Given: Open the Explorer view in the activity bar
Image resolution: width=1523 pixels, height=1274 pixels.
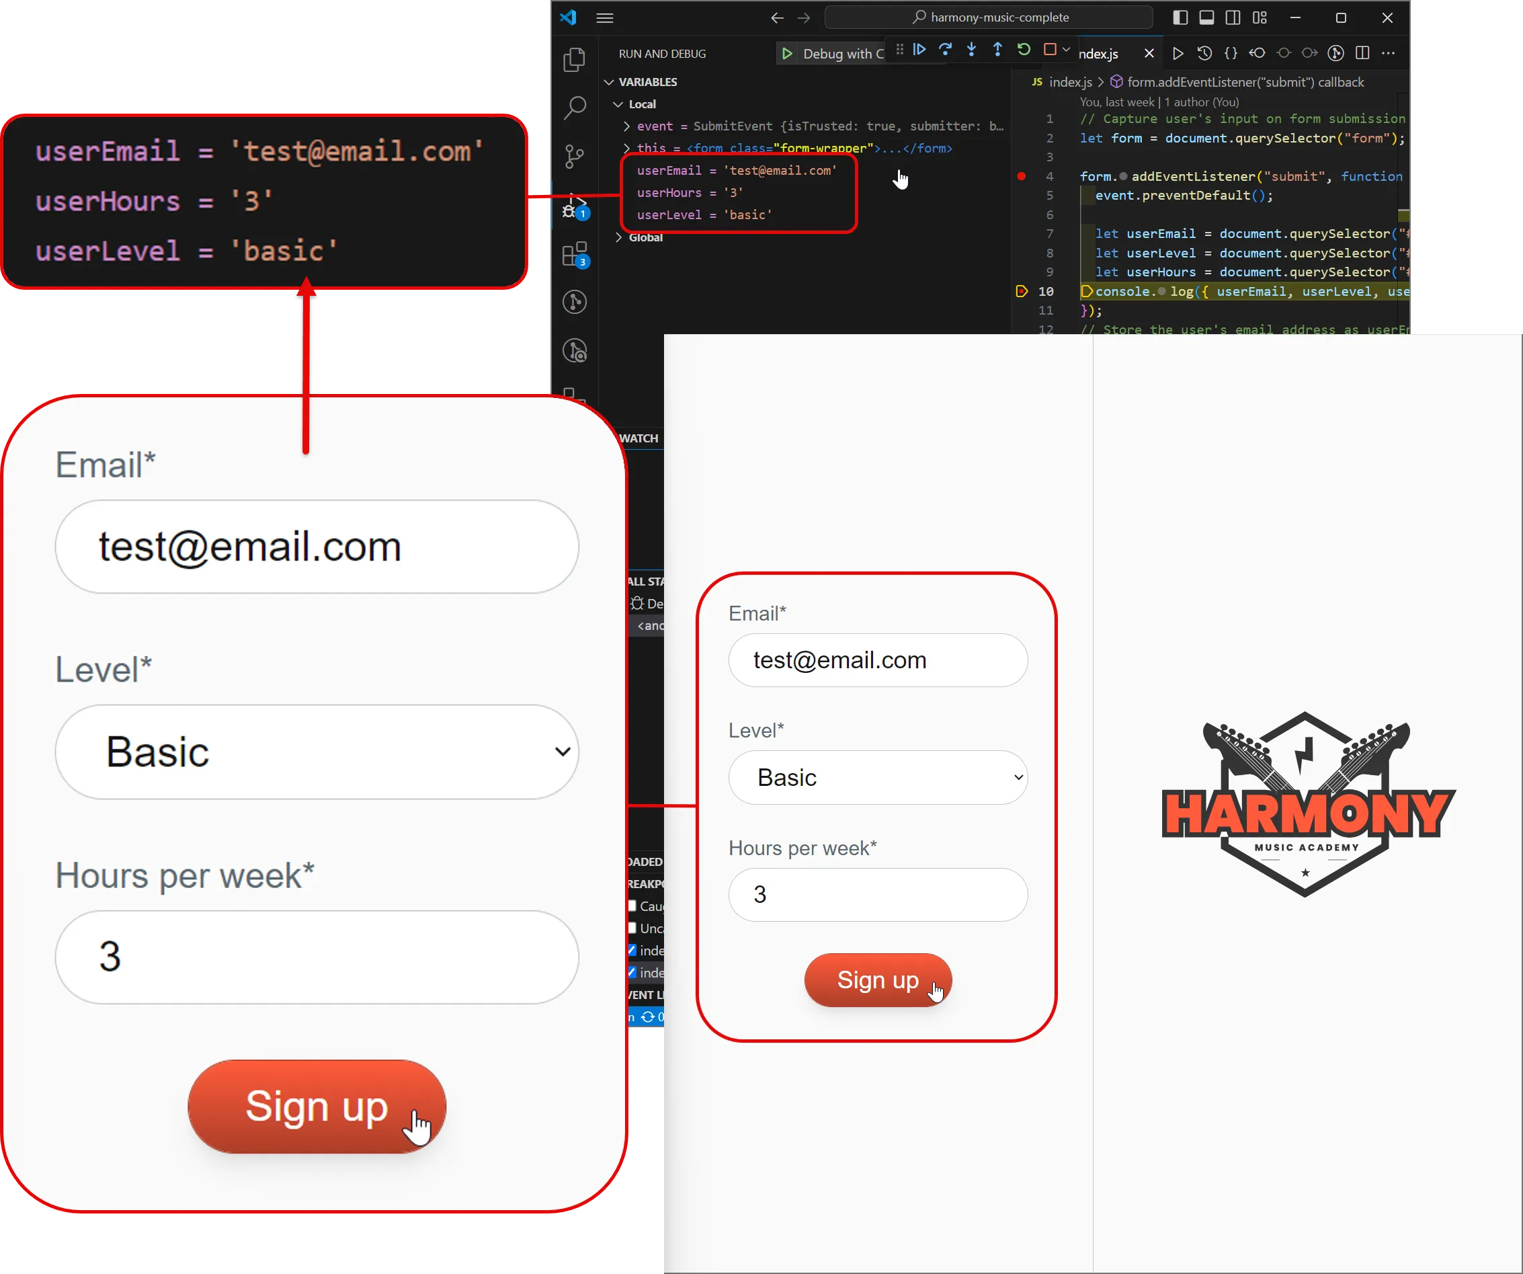Looking at the screenshot, I should pos(574,61).
